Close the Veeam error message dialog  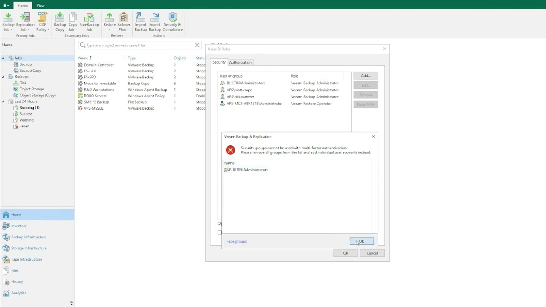[x=373, y=136]
